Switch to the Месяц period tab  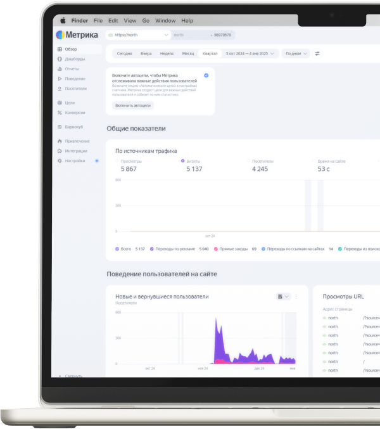click(x=188, y=54)
